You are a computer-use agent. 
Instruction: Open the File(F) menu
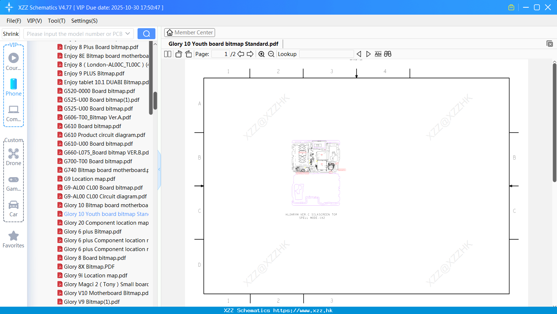[14, 20]
